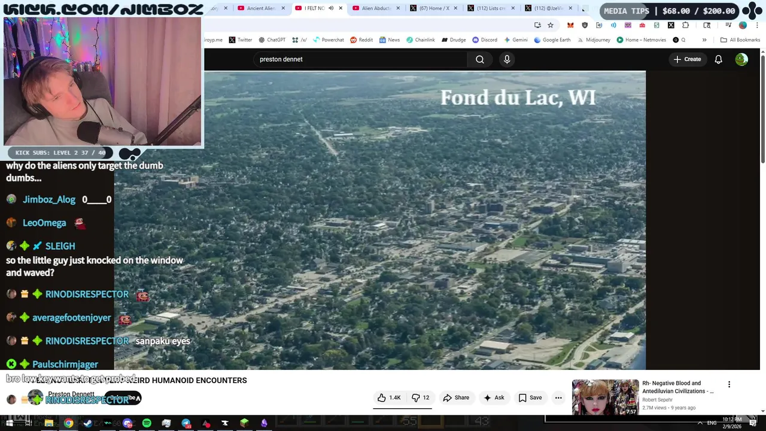Open the Gemini bookmark
Image resolution: width=766 pixels, height=431 pixels.
coord(516,40)
